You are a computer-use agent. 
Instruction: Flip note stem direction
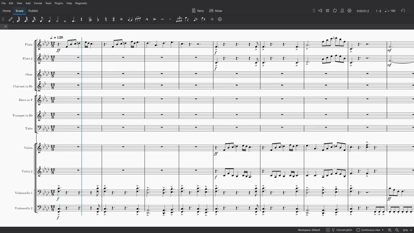tap(187, 19)
